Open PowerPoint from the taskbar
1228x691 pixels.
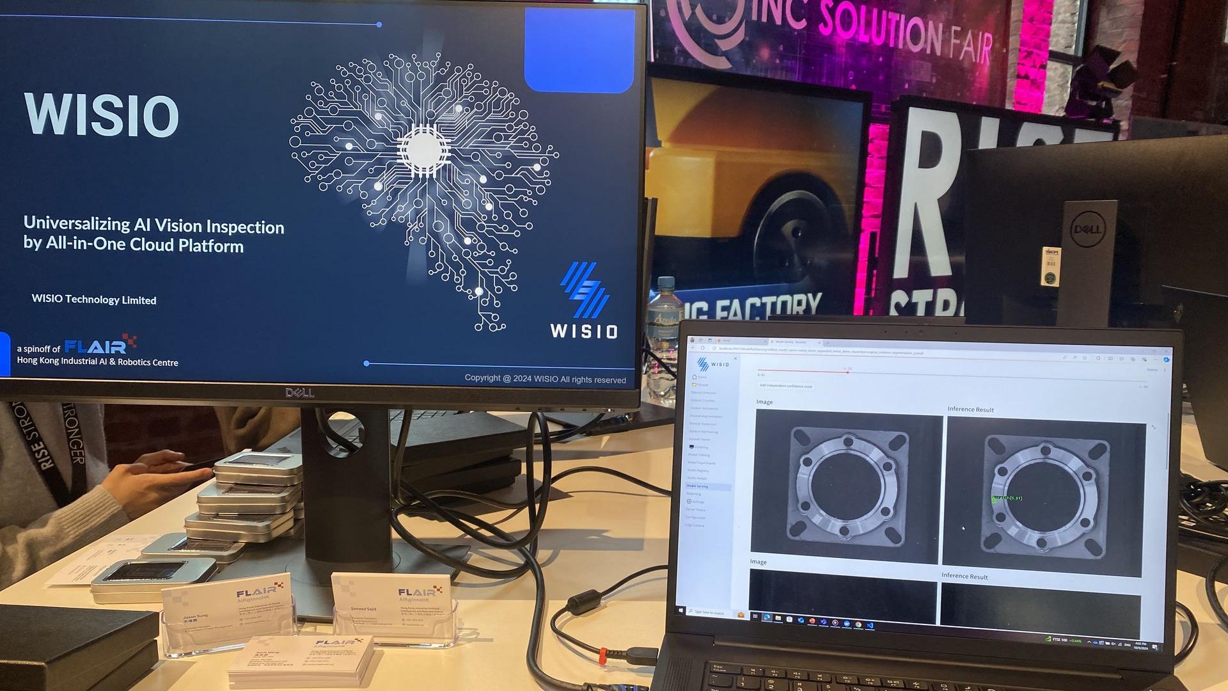[812, 621]
